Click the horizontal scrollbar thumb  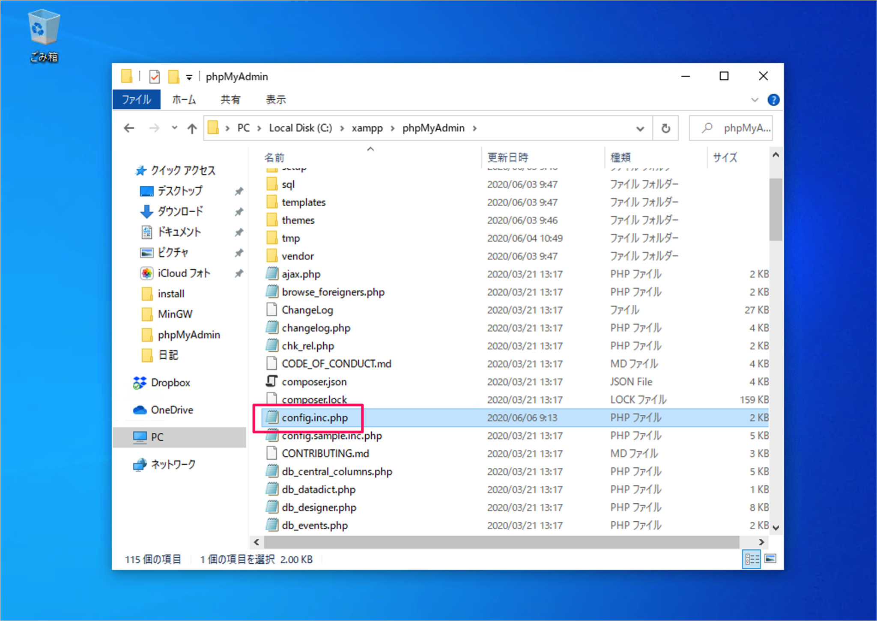pyautogui.click(x=501, y=542)
